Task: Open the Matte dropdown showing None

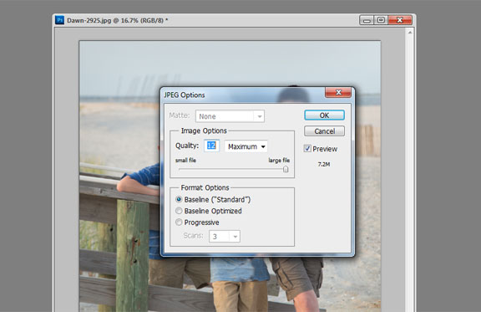Action: (x=230, y=116)
